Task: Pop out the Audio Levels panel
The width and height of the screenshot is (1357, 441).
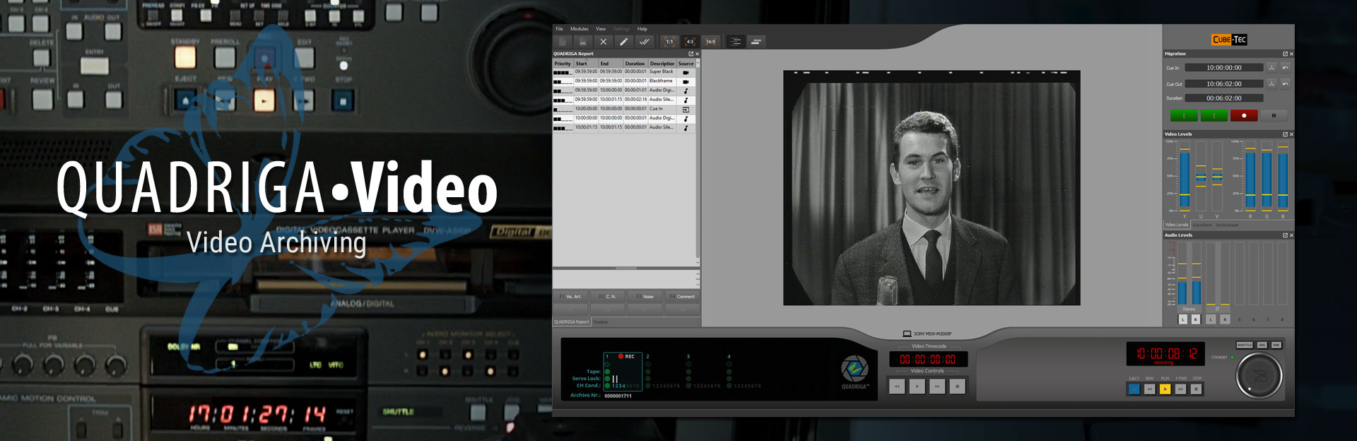Action: coord(1285,235)
